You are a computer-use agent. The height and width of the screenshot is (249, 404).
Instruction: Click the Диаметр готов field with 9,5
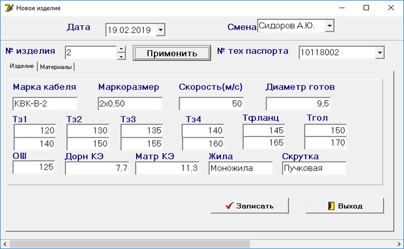tap(298, 104)
